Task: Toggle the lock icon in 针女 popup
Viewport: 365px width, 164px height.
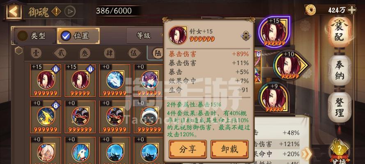Action: [246, 36]
